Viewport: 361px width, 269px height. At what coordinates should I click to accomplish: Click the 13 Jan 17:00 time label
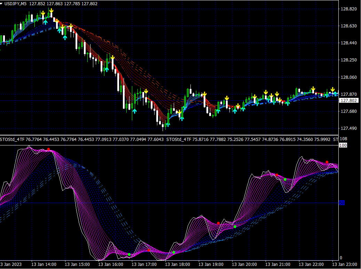pos(144,264)
